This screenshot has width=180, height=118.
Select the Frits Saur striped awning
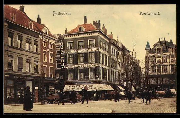click(88, 87)
